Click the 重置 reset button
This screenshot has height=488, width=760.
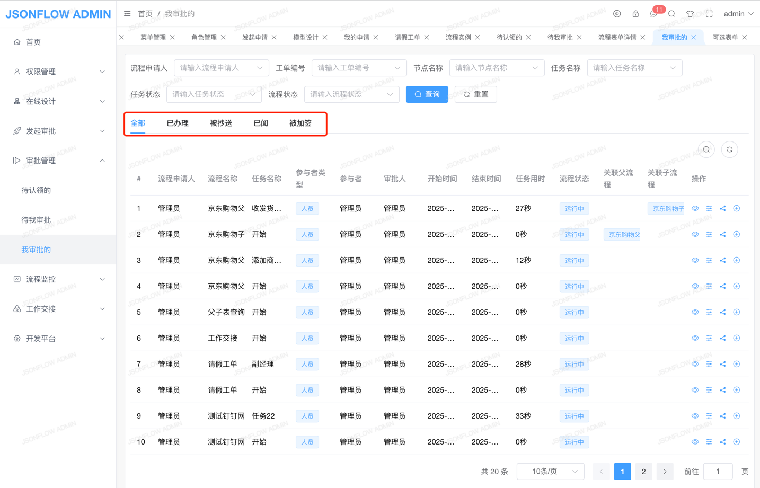(475, 94)
